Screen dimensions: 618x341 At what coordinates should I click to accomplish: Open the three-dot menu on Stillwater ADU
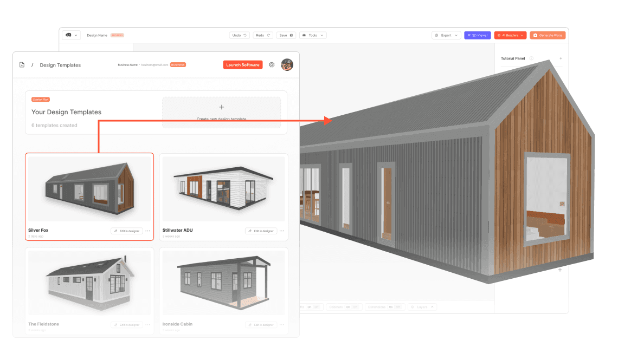click(x=281, y=231)
